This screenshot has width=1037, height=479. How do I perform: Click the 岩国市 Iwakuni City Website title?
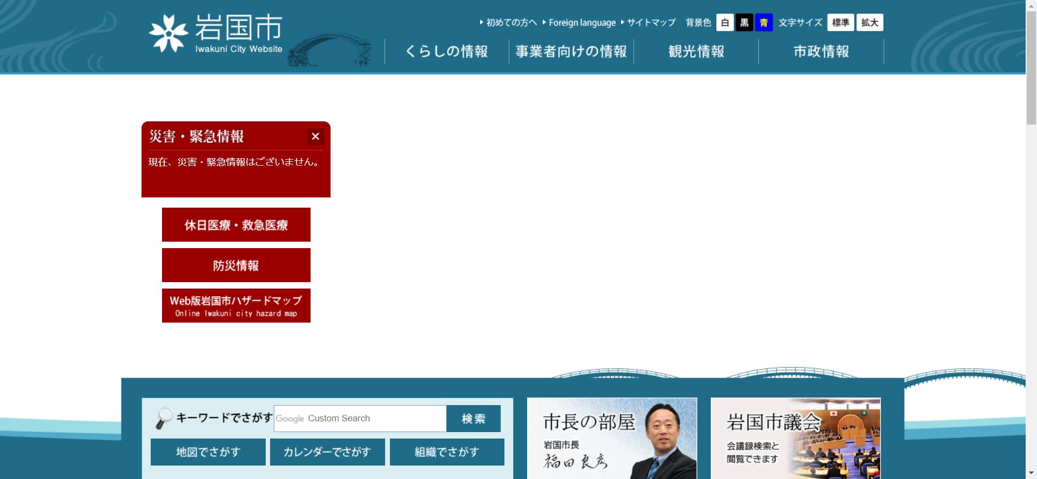click(x=238, y=33)
